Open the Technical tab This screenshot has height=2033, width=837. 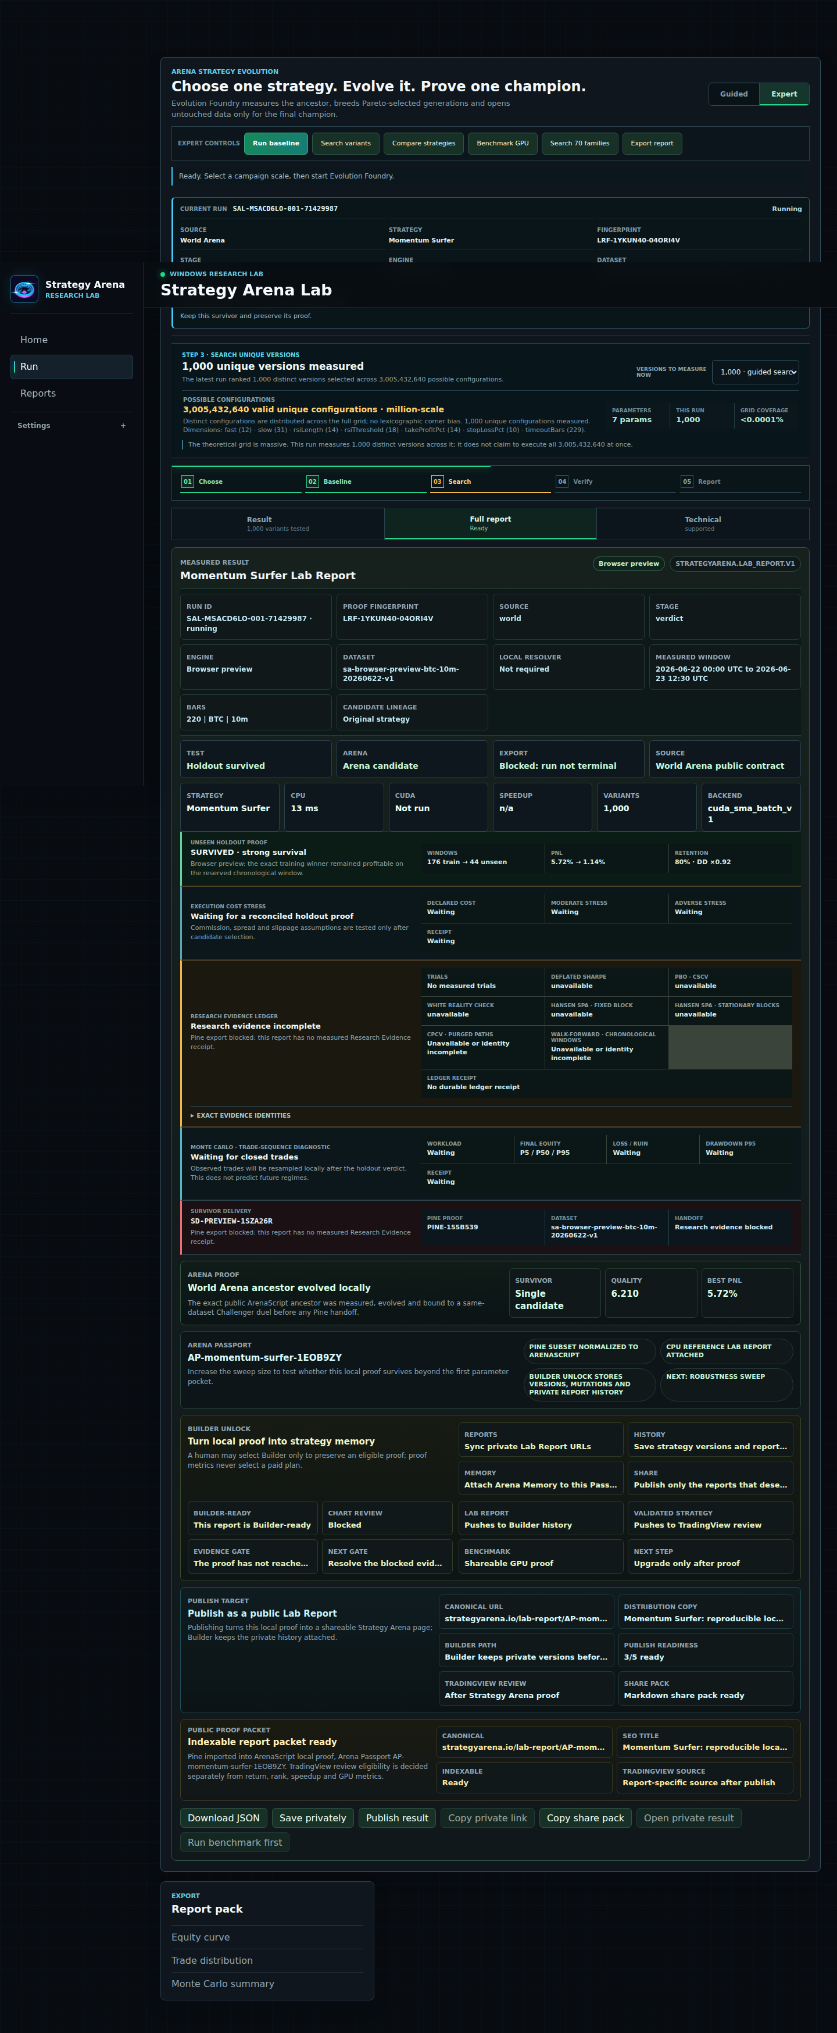703,524
